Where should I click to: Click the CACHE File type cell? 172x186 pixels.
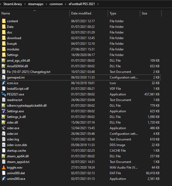(x=118, y=151)
